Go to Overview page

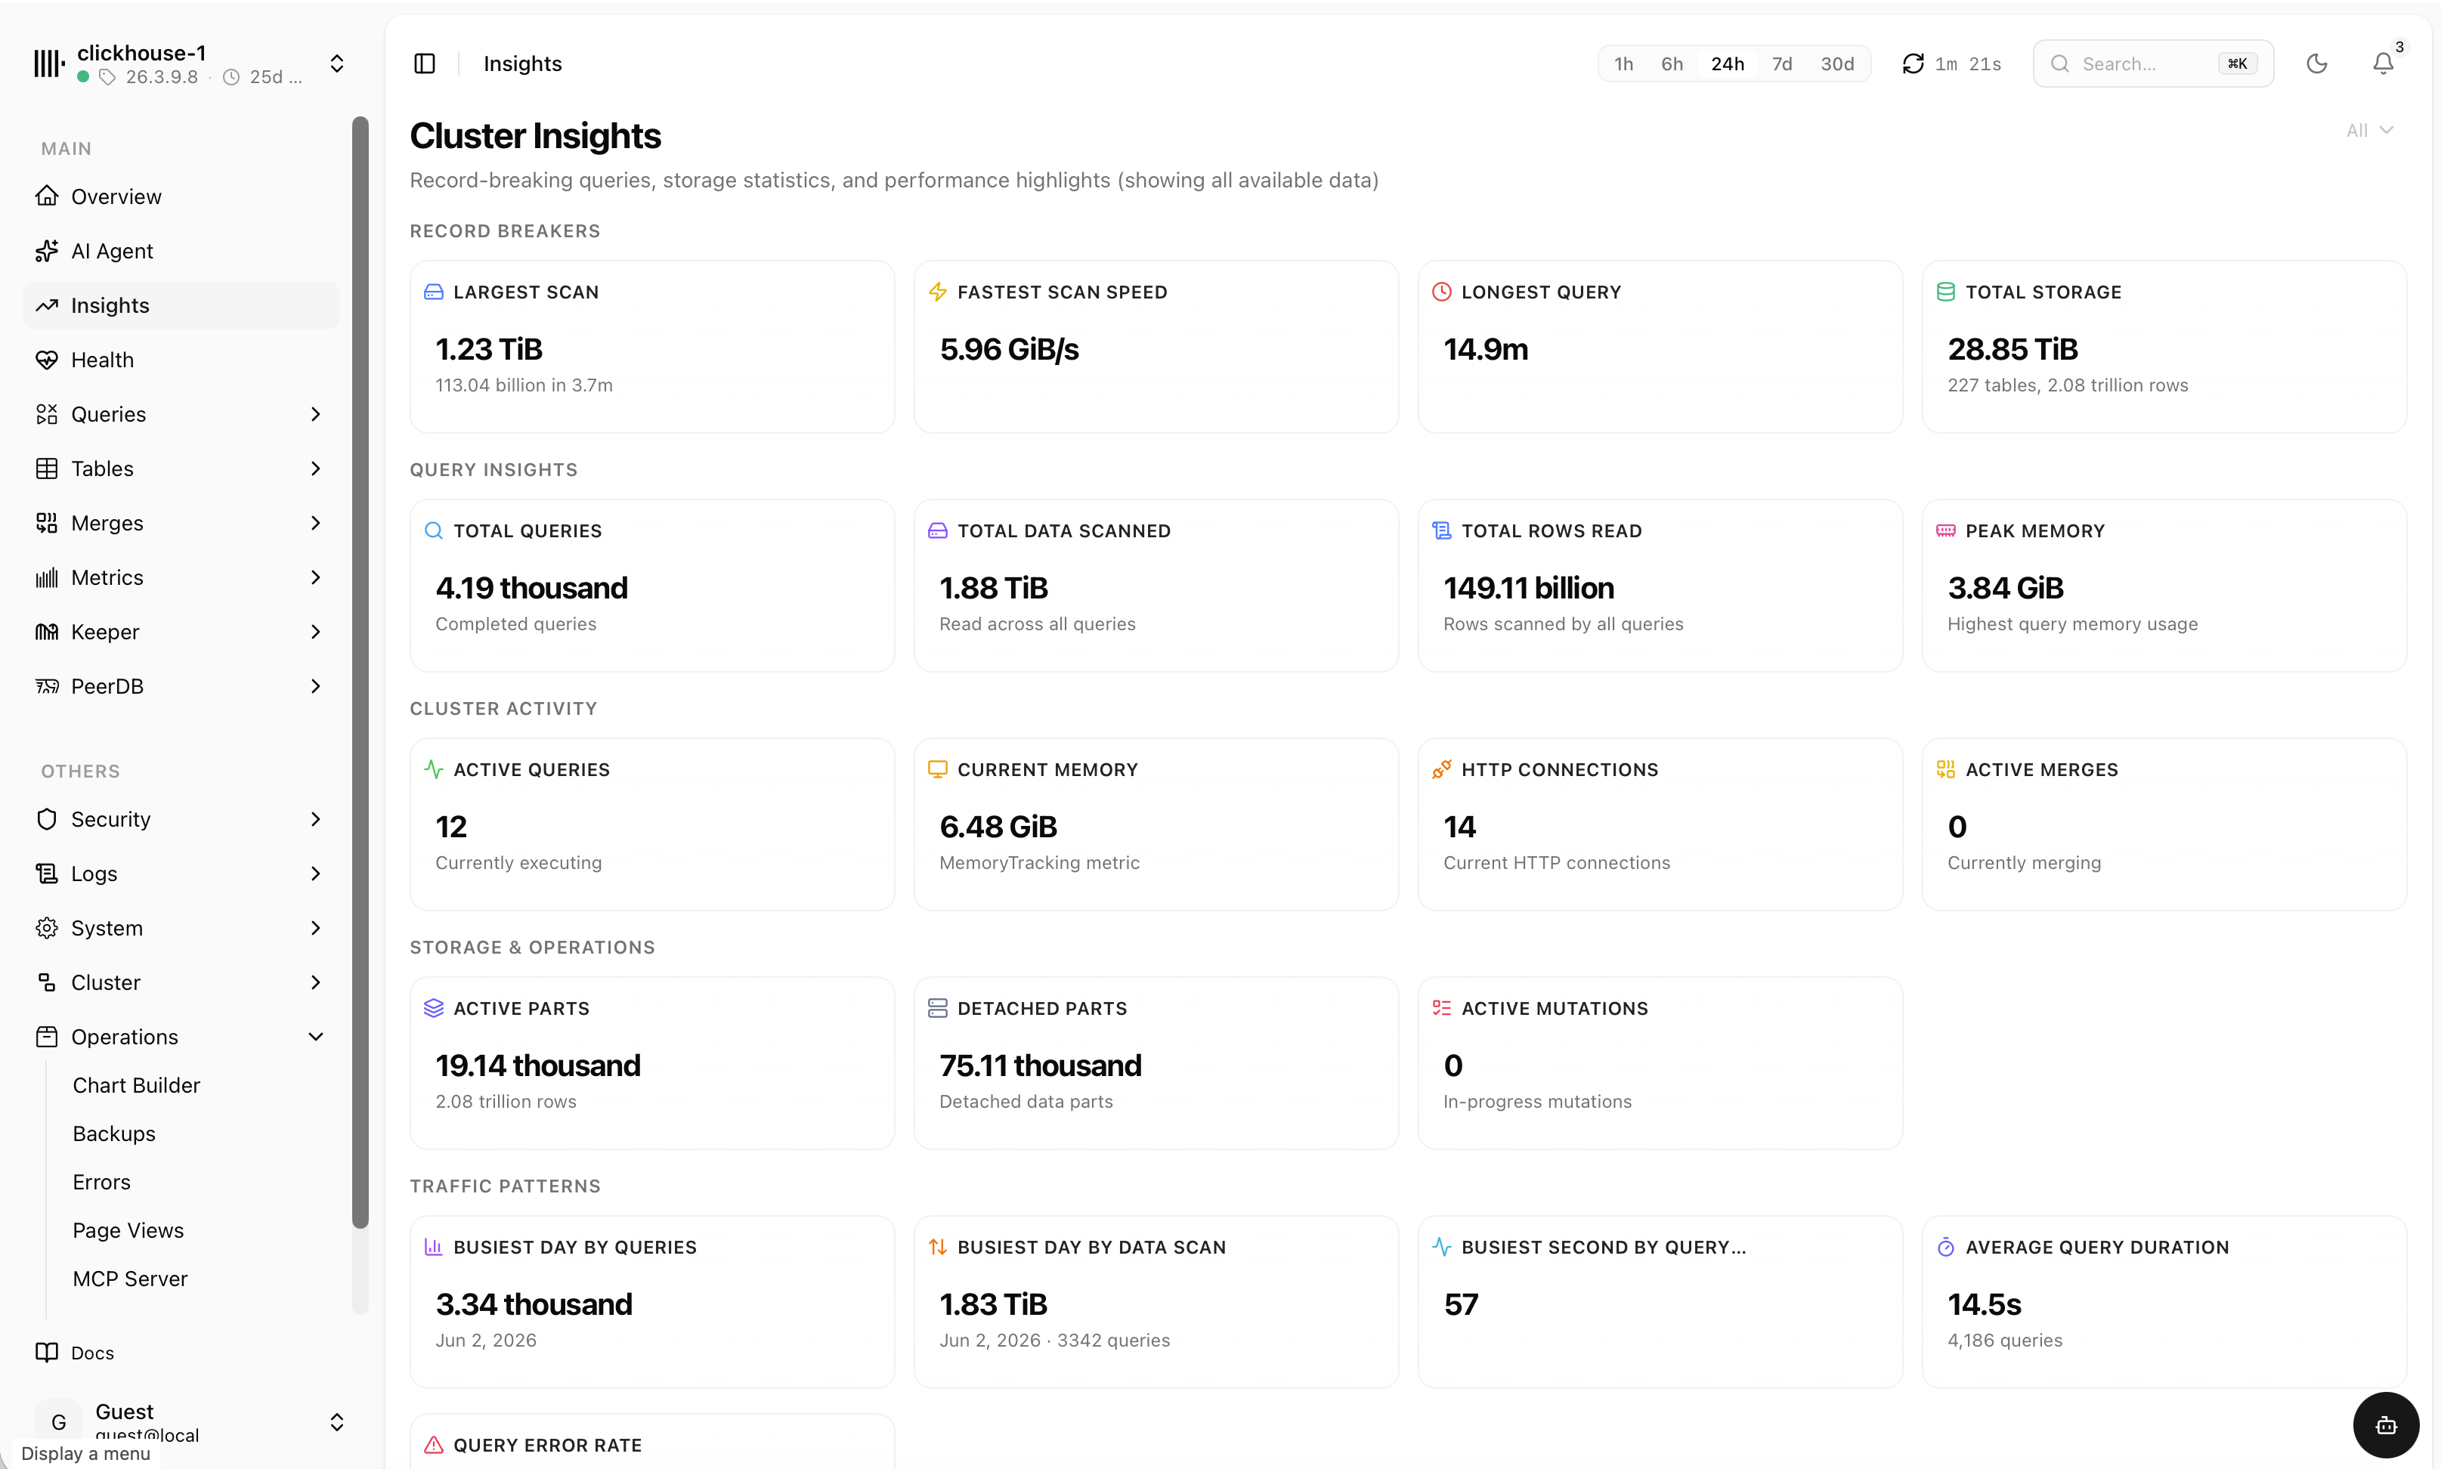pos(181,196)
